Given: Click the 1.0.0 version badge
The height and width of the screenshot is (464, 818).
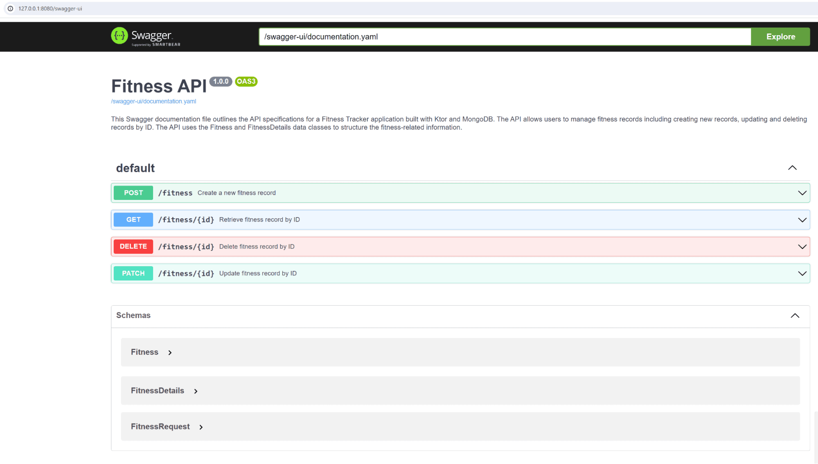Looking at the screenshot, I should (x=220, y=81).
